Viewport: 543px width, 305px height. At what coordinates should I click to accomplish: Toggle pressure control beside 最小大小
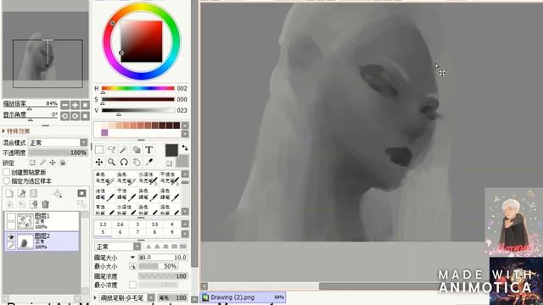pos(132,266)
